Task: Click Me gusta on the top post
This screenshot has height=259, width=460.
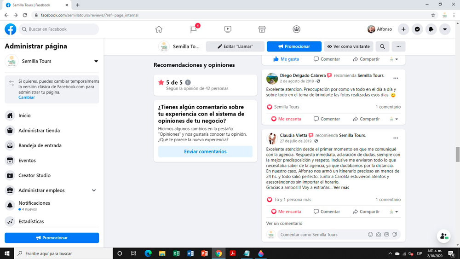Action: click(286, 59)
